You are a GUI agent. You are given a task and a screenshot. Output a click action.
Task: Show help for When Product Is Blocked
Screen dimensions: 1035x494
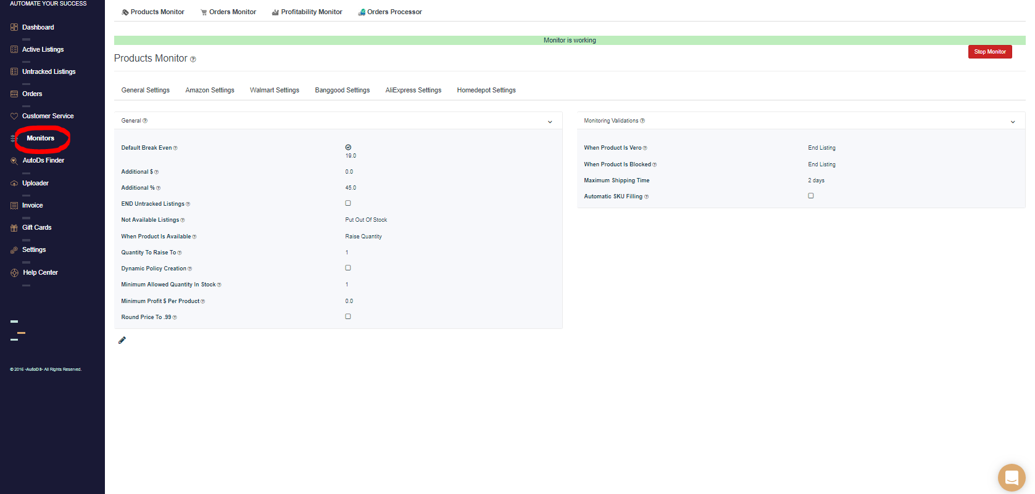[x=654, y=164]
